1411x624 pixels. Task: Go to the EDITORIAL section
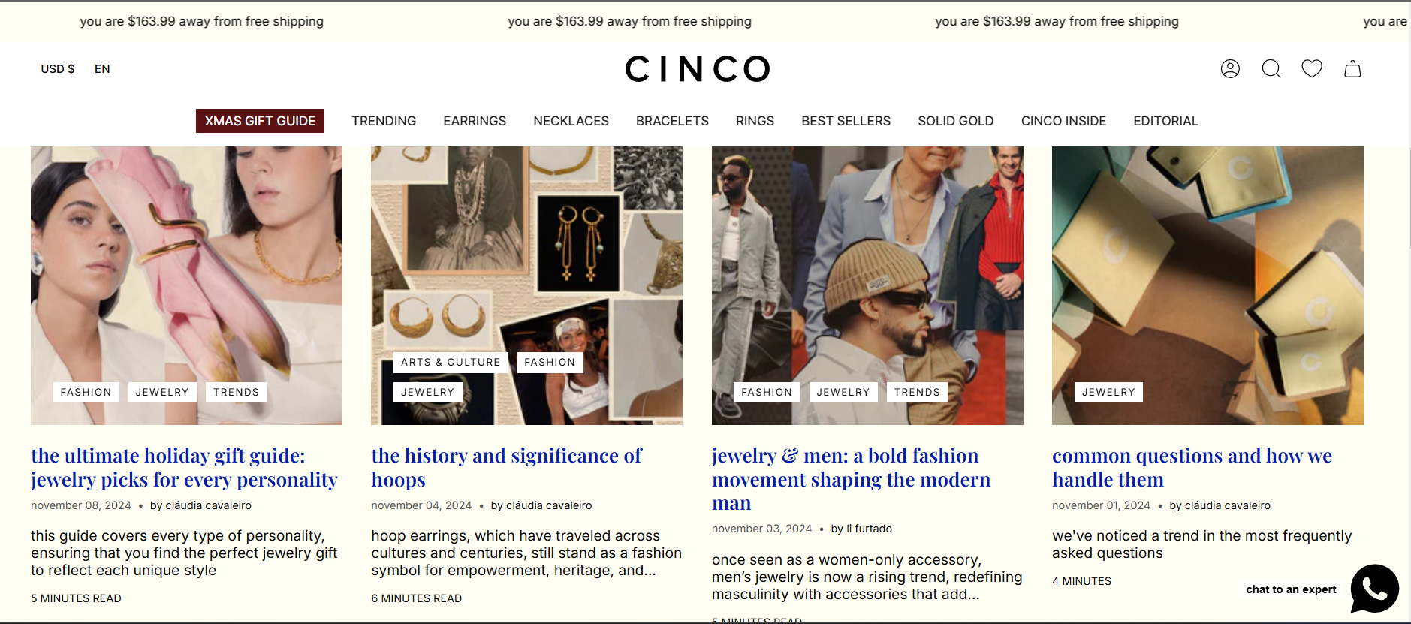[1165, 121]
